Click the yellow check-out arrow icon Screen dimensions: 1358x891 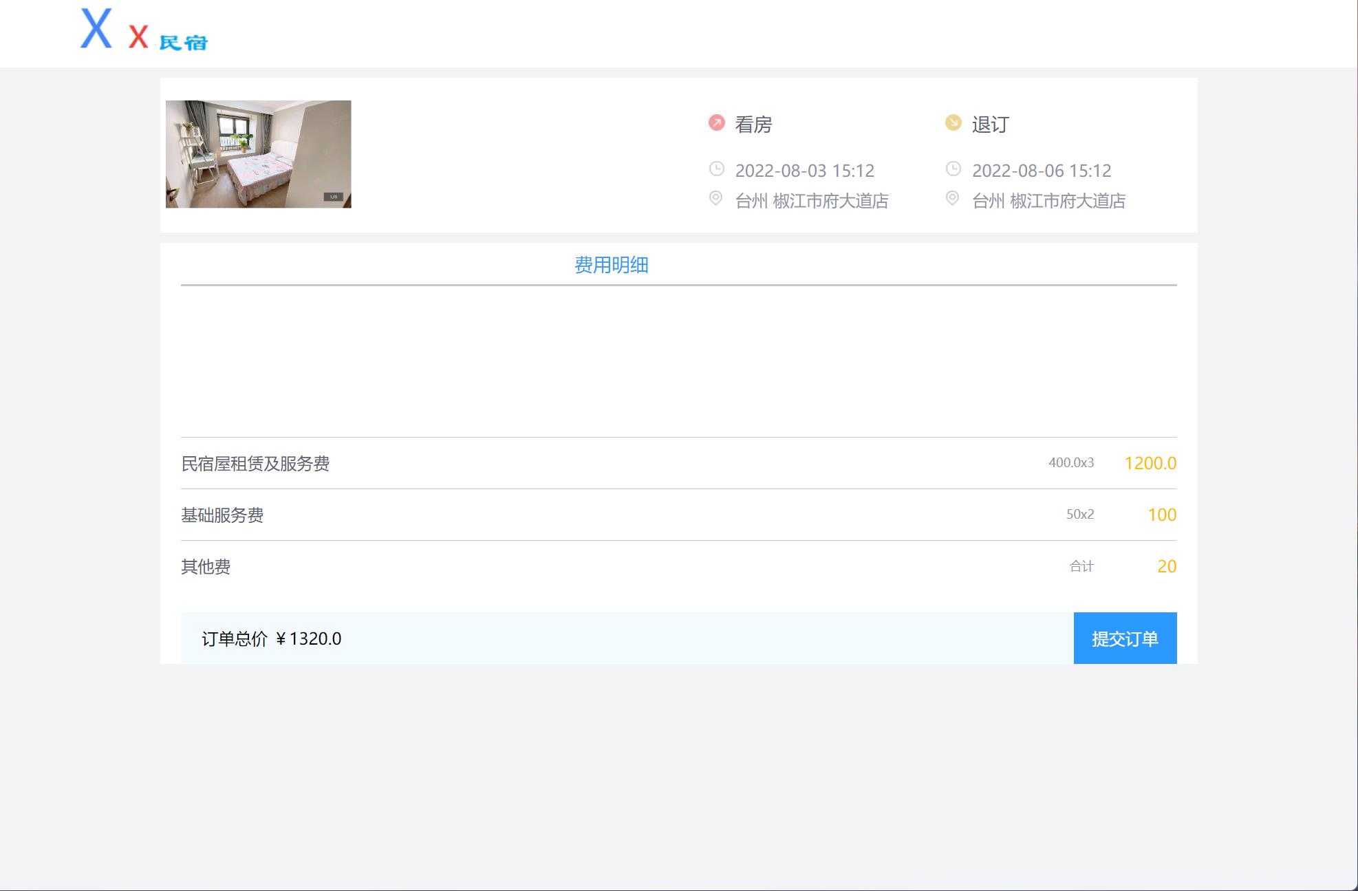tap(953, 122)
